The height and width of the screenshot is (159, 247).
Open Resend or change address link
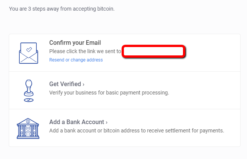pos(76,60)
